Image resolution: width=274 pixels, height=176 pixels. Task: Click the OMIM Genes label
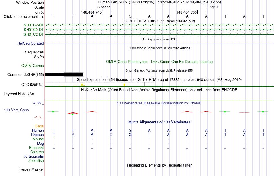(33, 66)
